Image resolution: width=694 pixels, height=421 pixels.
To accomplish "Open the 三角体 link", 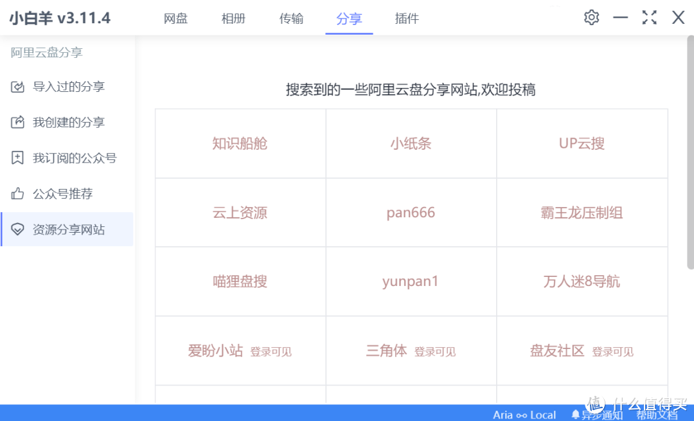I will tap(386, 350).
